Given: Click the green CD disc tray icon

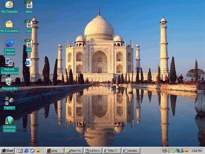Looking at the screenshot, I should (x=173, y=151).
